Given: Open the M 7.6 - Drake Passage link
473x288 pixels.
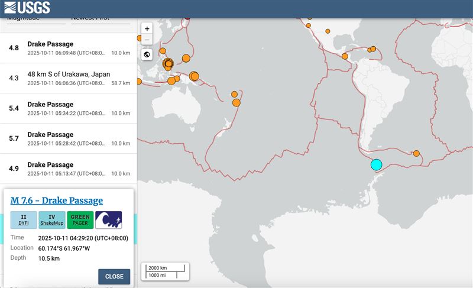Looking at the screenshot, I should point(57,200).
